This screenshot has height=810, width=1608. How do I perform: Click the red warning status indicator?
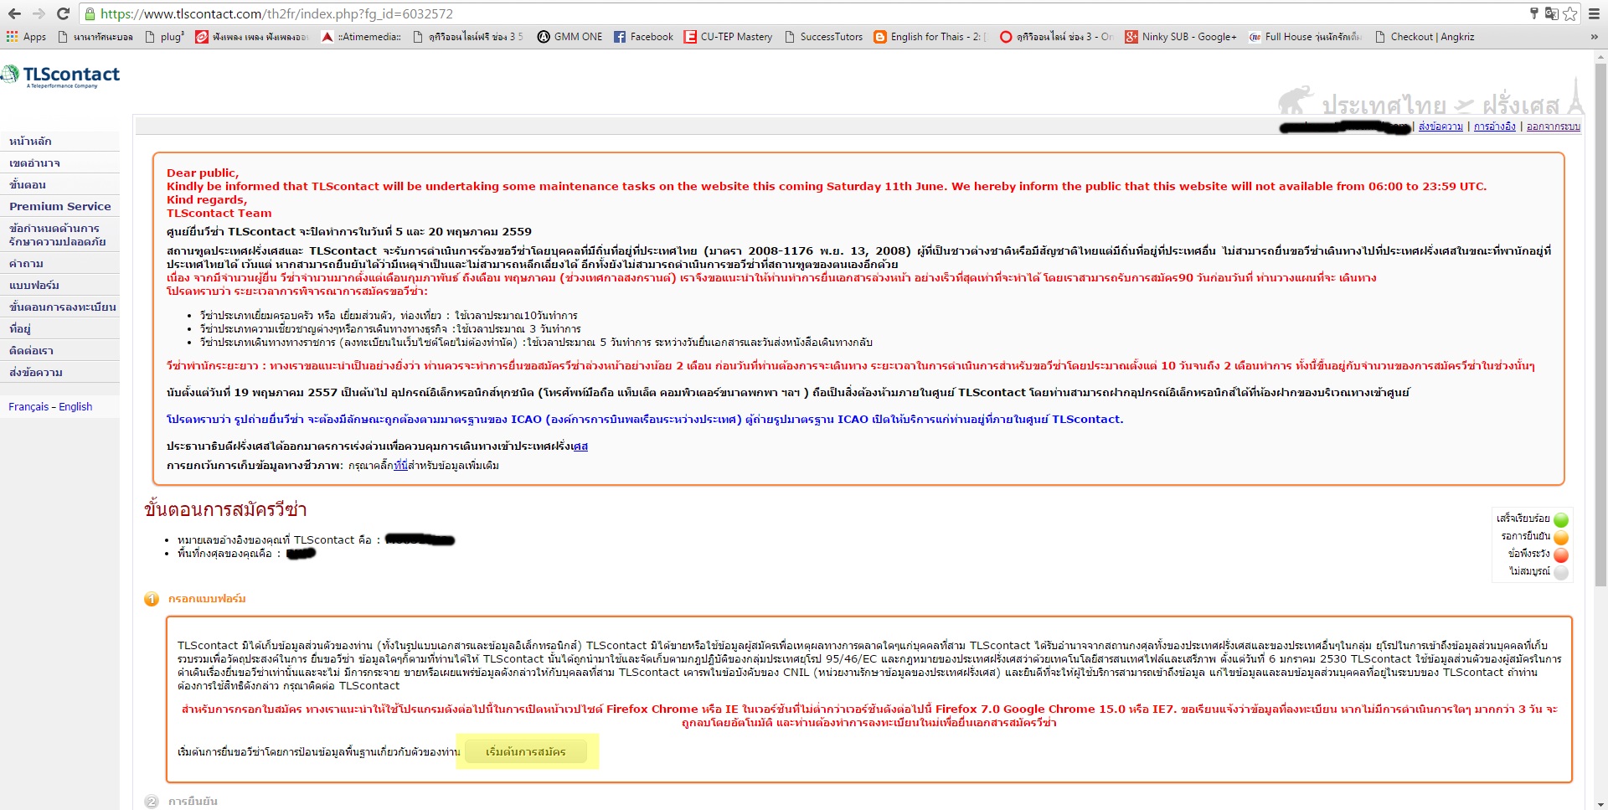1561,555
